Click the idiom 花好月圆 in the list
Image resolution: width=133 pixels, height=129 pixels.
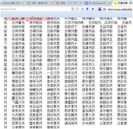point(36,64)
